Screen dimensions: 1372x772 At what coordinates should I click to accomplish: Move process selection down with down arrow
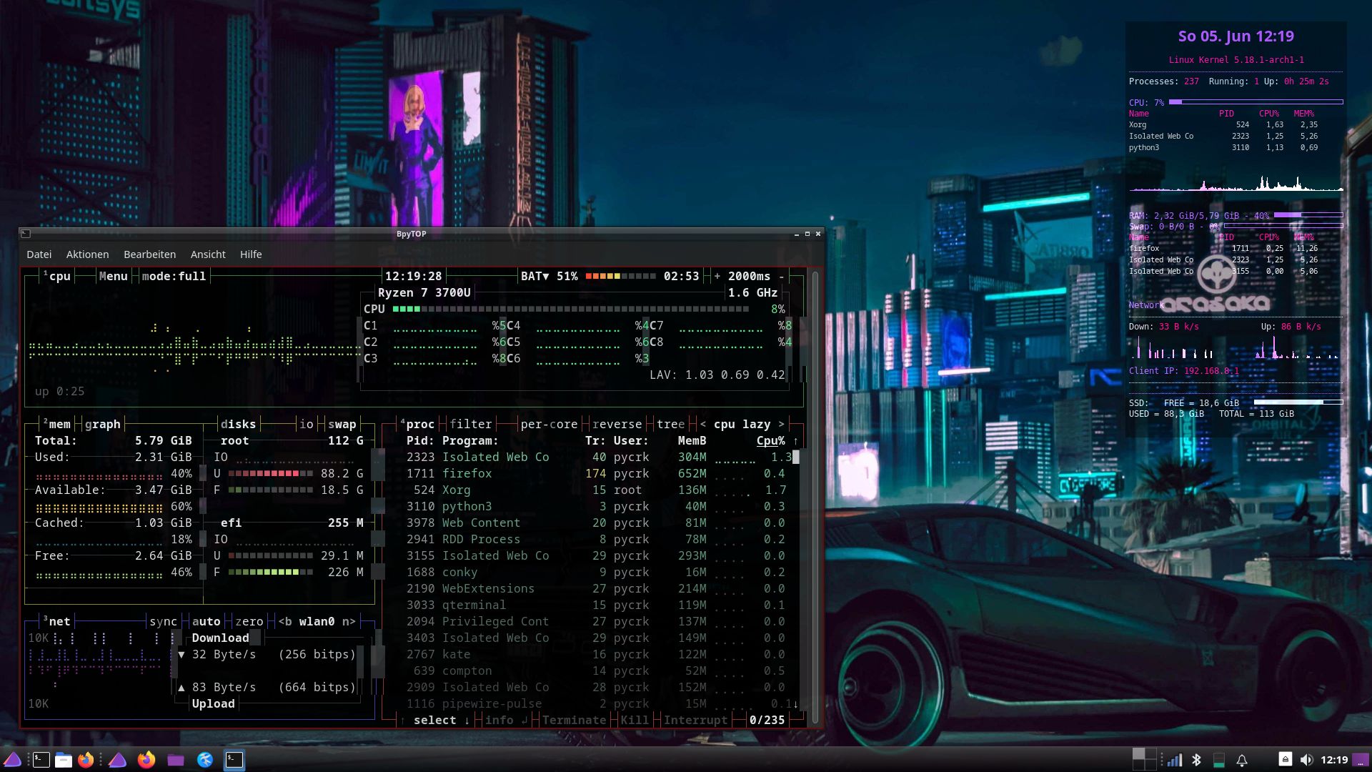(467, 720)
